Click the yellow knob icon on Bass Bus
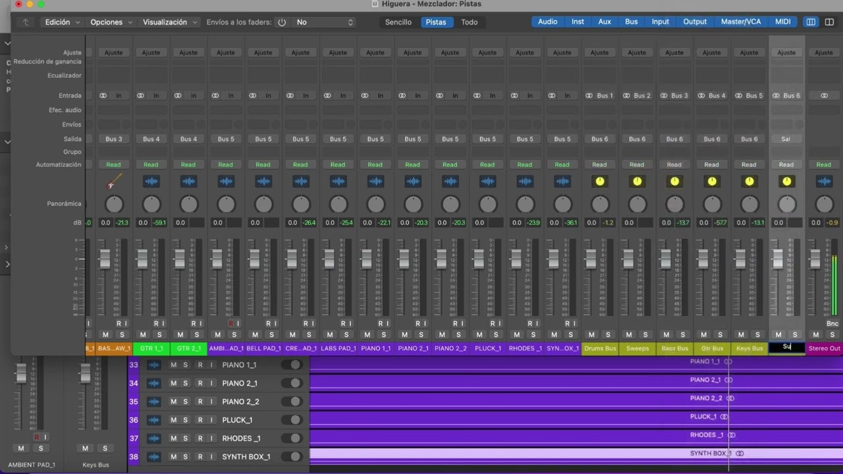Image resolution: width=843 pixels, height=474 pixels. (674, 182)
